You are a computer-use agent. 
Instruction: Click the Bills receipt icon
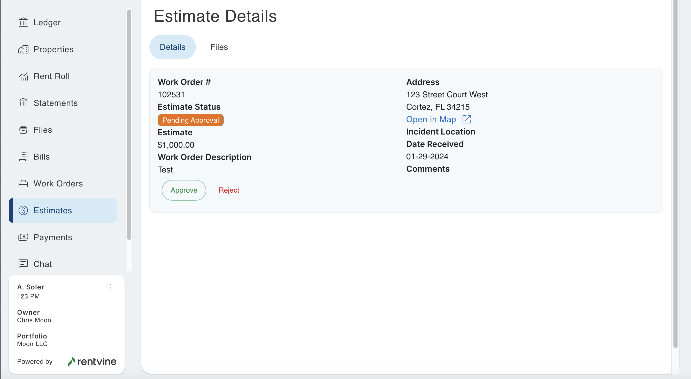[x=23, y=157]
